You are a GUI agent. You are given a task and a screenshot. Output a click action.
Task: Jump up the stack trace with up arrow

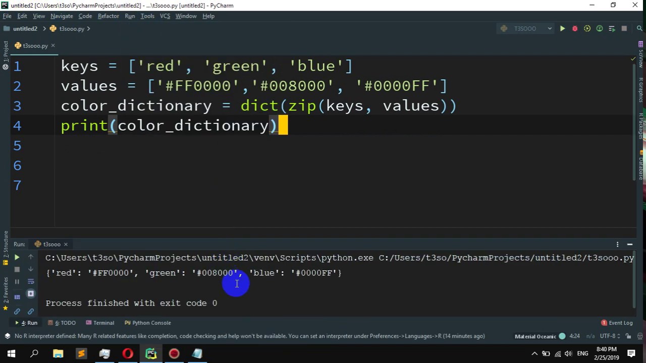(30, 258)
